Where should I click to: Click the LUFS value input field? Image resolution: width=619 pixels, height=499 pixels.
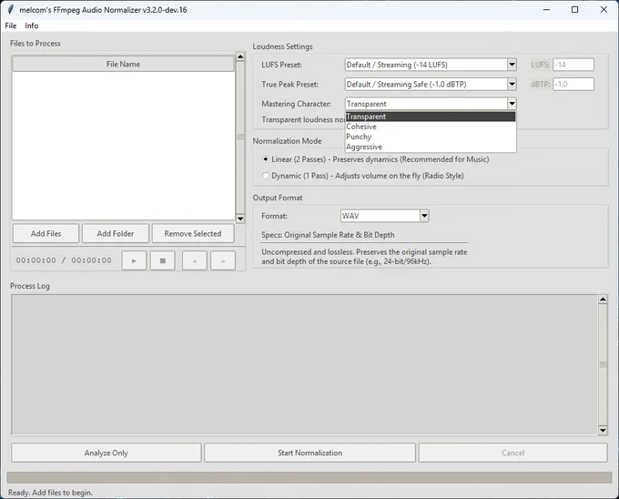[573, 65]
